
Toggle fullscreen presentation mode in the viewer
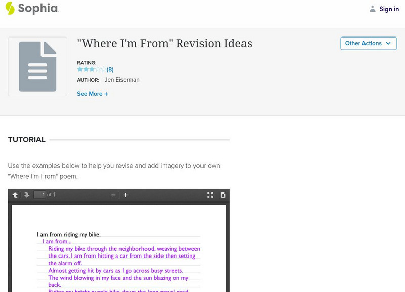[x=210, y=194]
